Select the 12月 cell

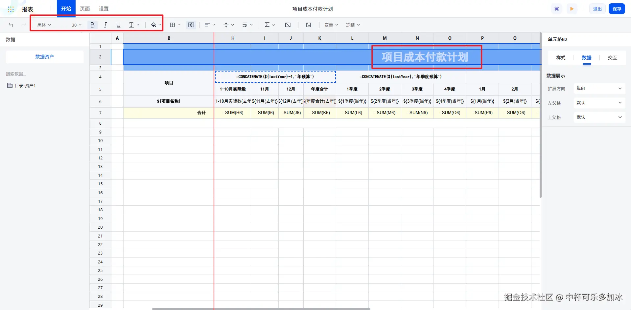point(291,89)
